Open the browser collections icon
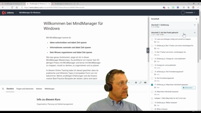 [188, 8]
